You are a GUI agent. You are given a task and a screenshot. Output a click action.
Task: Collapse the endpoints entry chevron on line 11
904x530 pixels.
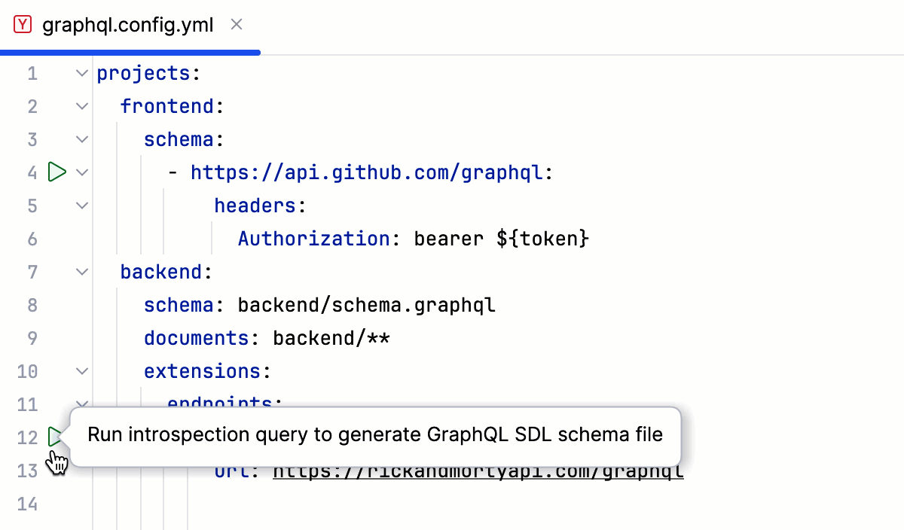(x=81, y=404)
